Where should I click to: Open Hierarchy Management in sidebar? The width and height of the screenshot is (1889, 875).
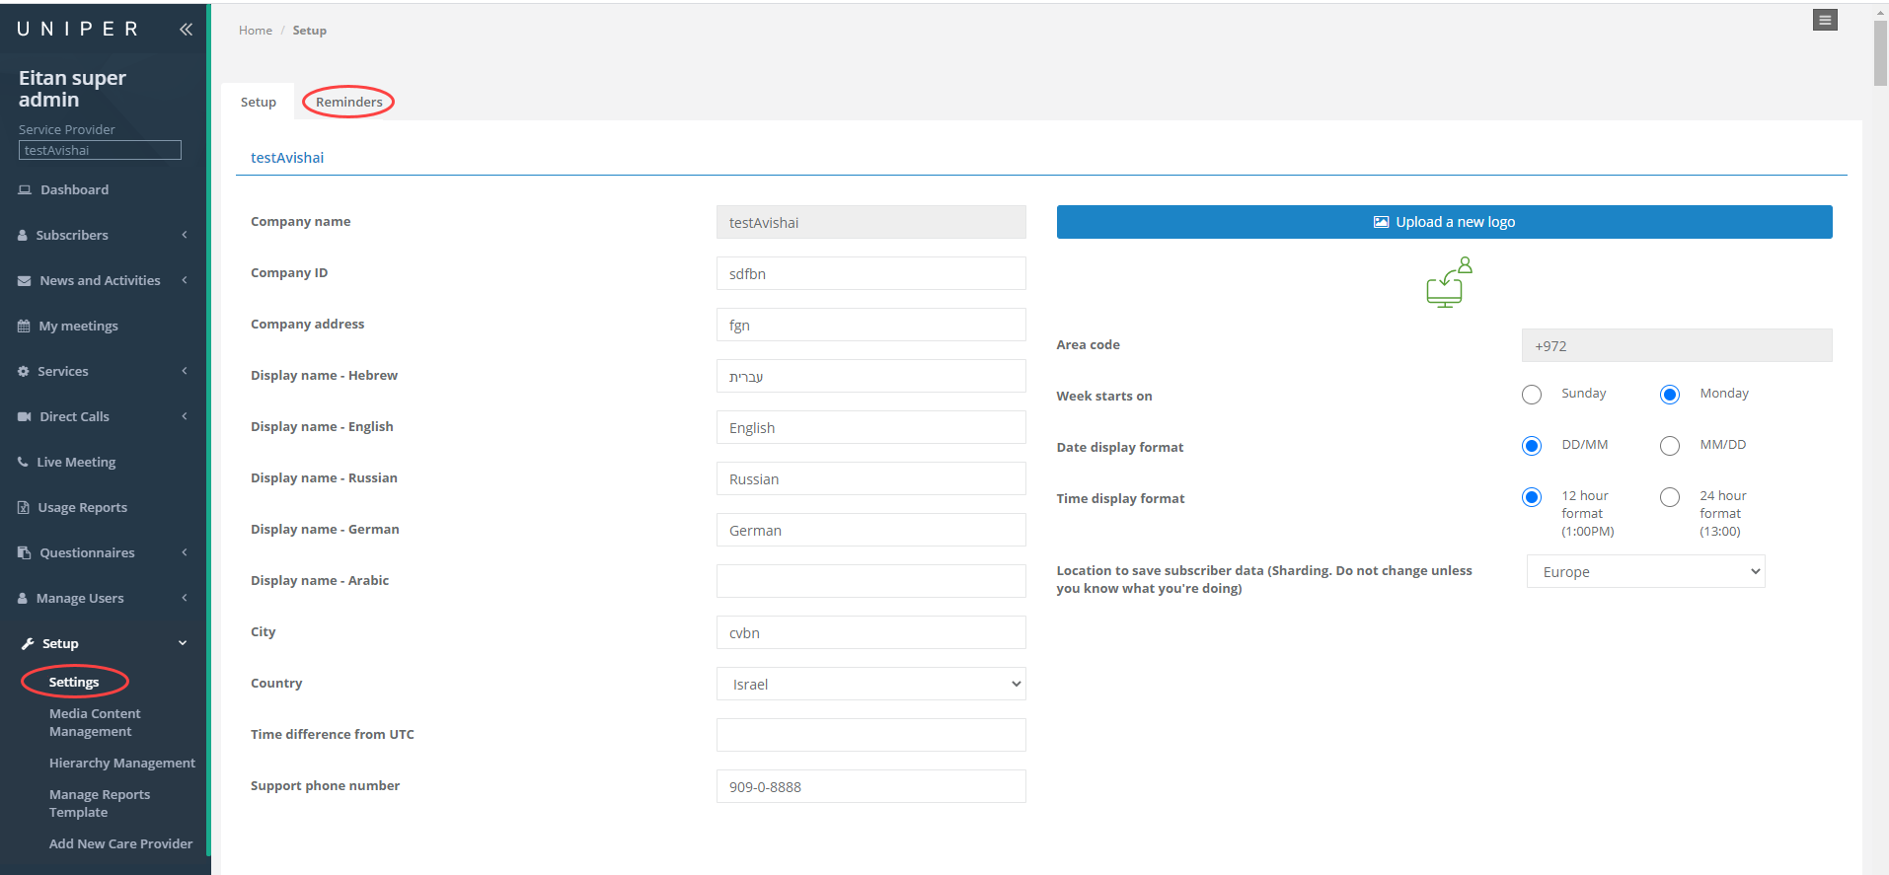[x=122, y=764]
